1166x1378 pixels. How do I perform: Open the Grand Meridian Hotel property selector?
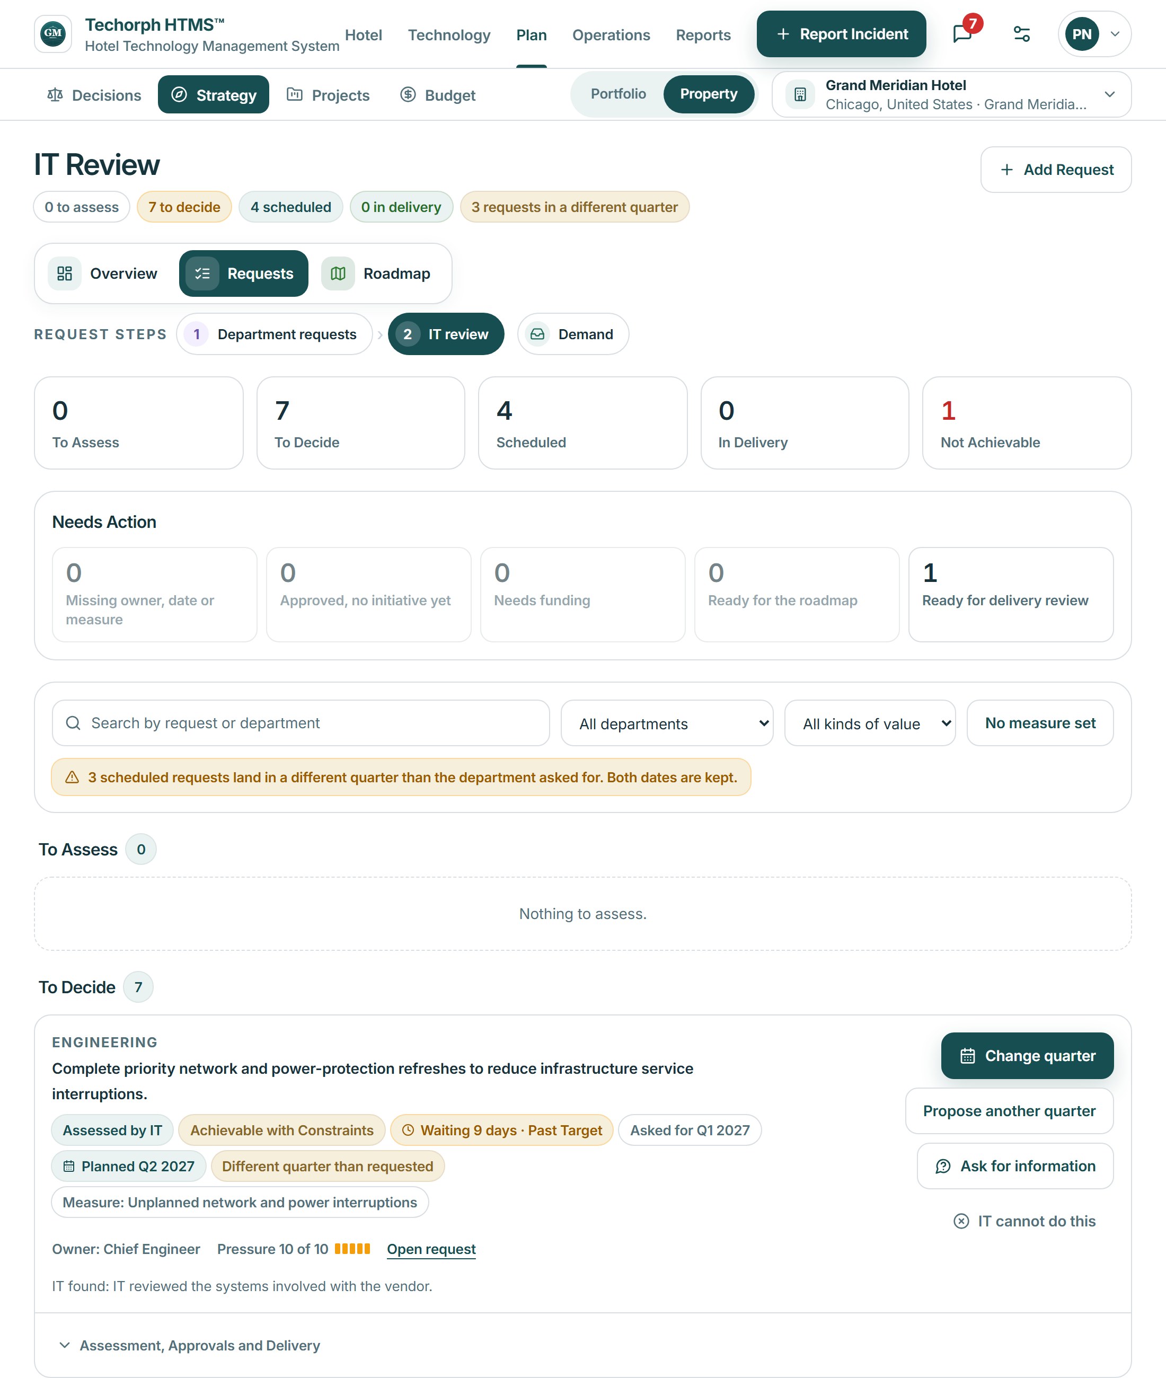point(951,94)
